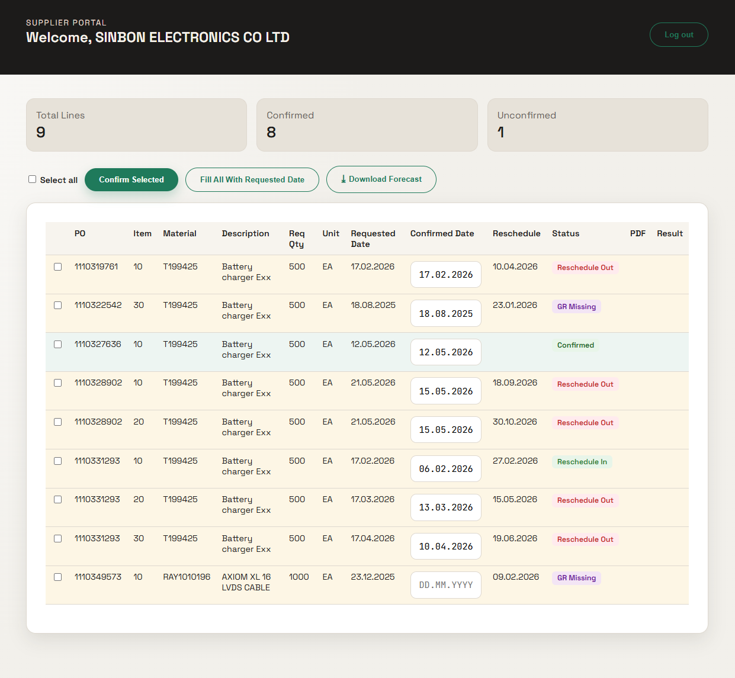Click the Confirmed status badge on PO 1110327636
The height and width of the screenshot is (678, 735).
pos(574,345)
